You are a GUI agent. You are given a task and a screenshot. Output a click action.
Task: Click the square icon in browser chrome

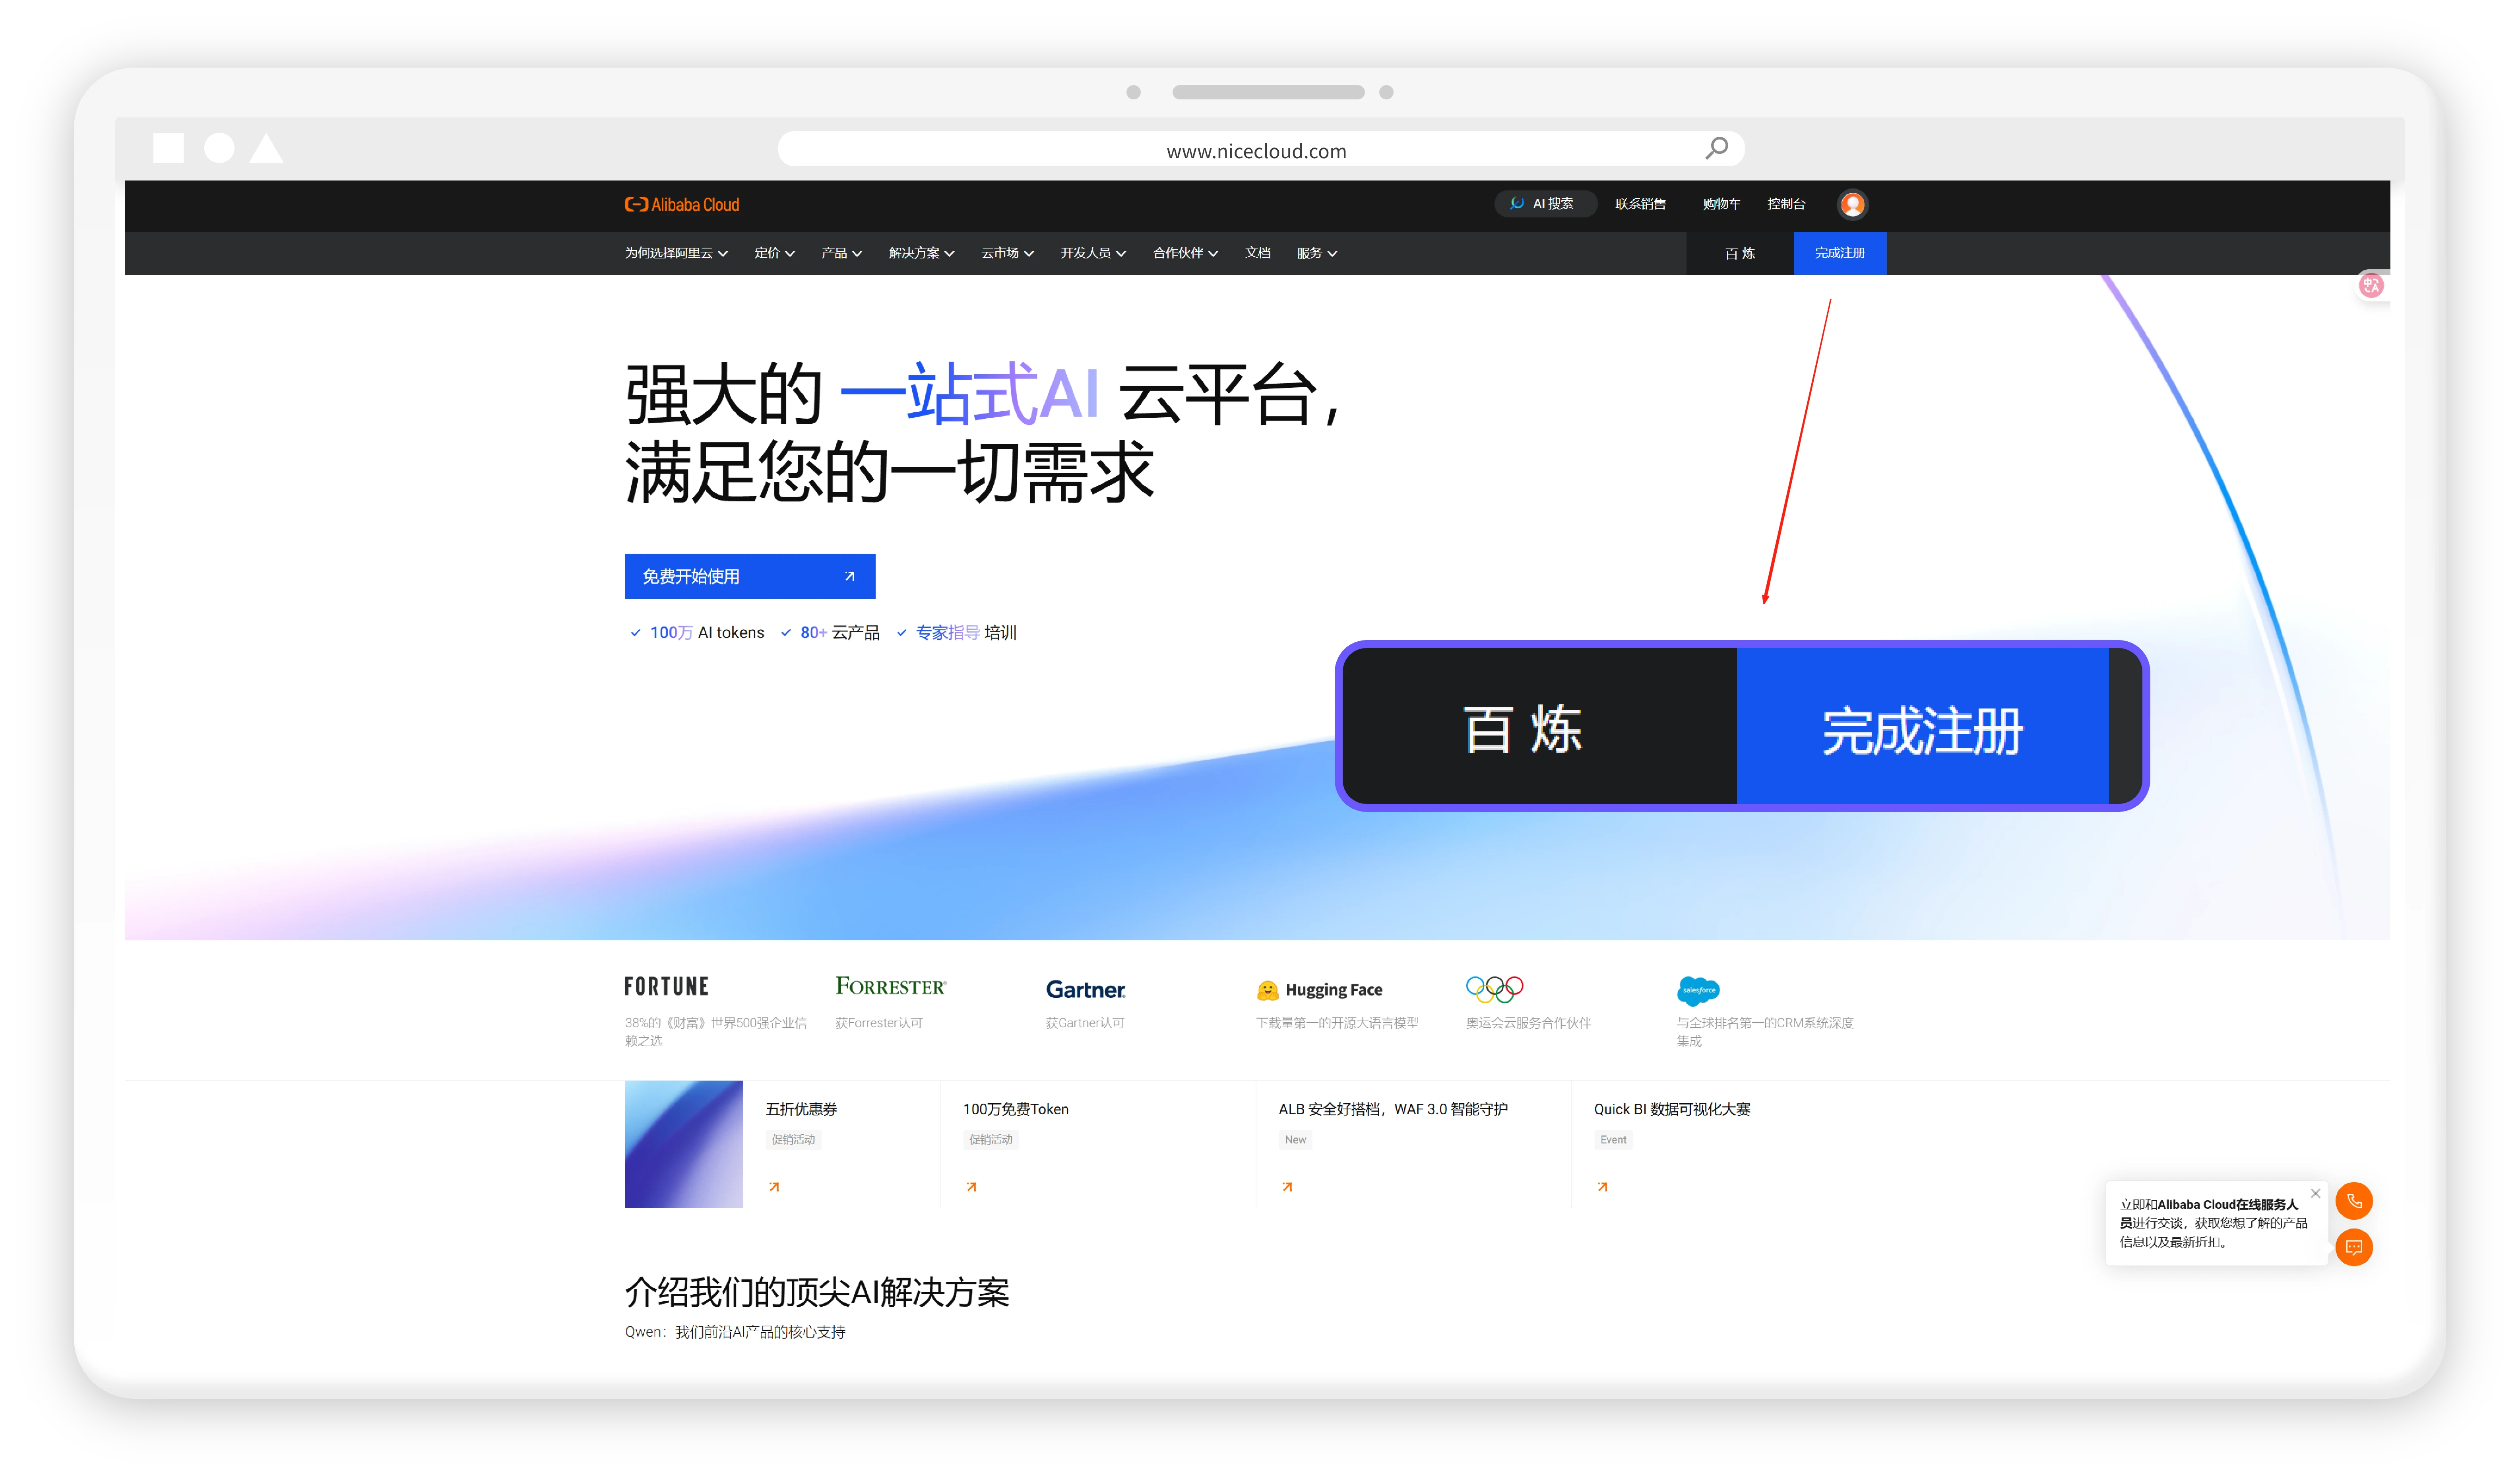168,148
